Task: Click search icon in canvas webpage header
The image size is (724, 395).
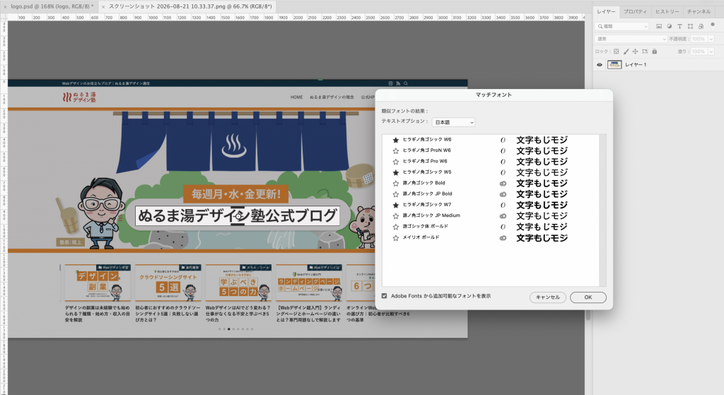Action: (x=406, y=83)
